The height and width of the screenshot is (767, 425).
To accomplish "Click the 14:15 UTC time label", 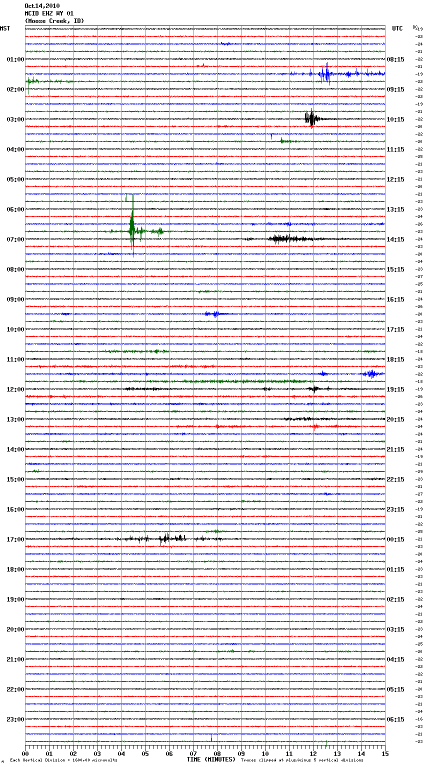I will click(395, 239).
